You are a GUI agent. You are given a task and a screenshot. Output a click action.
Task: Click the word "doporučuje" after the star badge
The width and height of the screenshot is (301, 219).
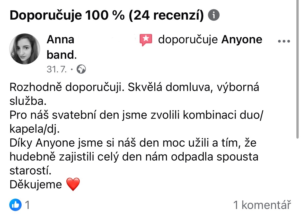click(188, 40)
